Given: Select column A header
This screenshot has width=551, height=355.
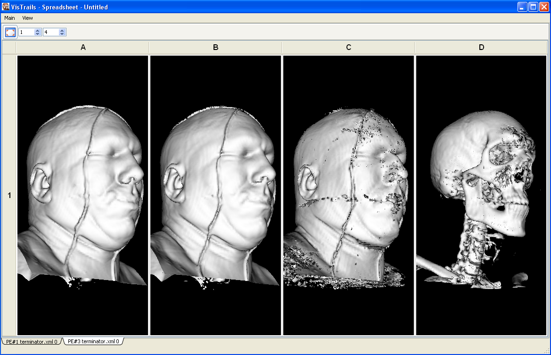Looking at the screenshot, I should pyautogui.click(x=83, y=47).
